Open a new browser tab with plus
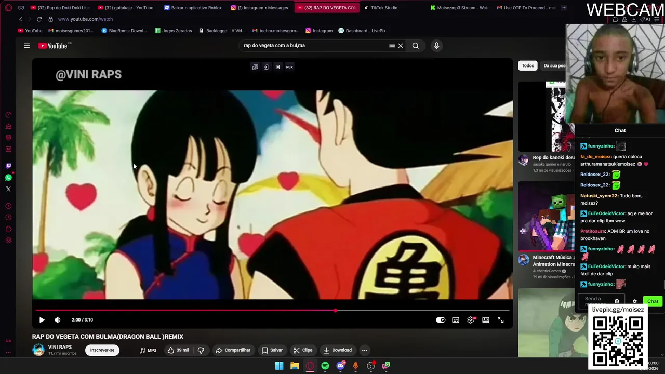 (564, 8)
